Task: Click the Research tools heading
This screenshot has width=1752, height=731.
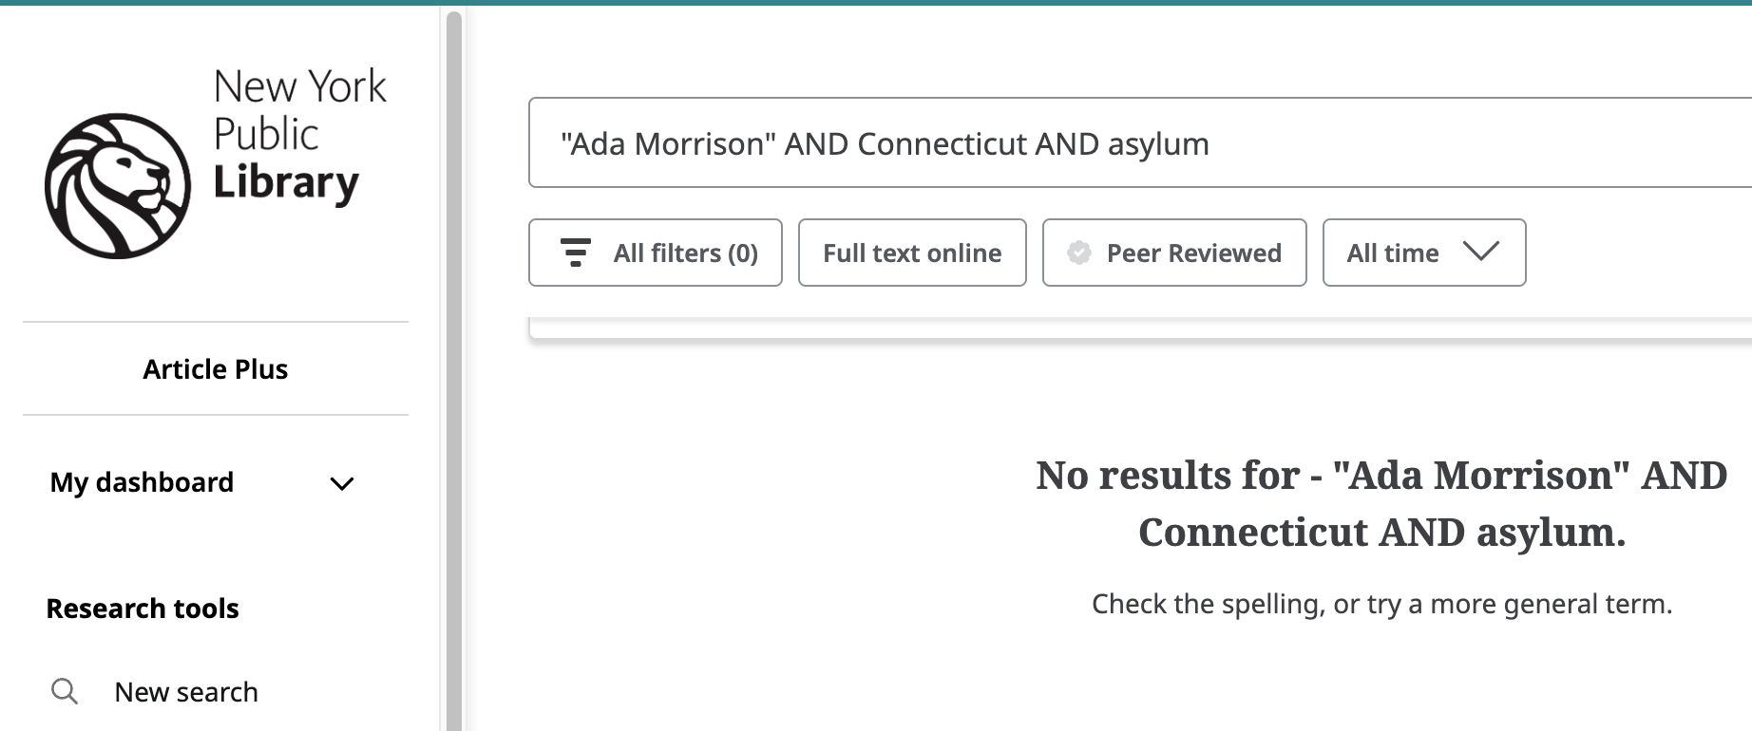Action: (x=143, y=609)
